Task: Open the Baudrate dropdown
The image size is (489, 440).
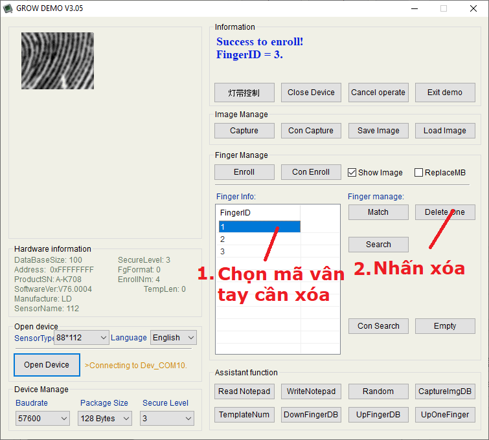Action: pos(42,419)
